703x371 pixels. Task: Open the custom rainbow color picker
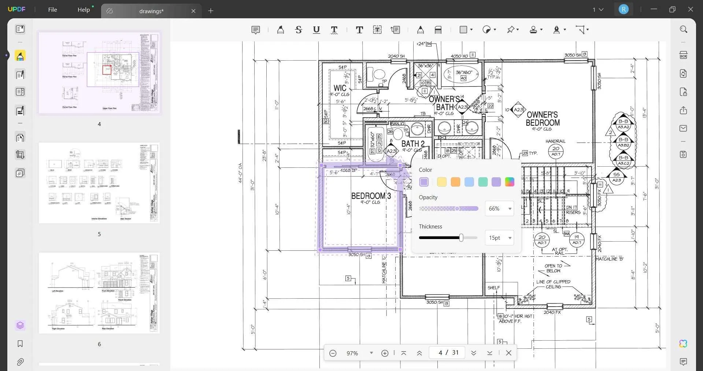click(x=510, y=182)
